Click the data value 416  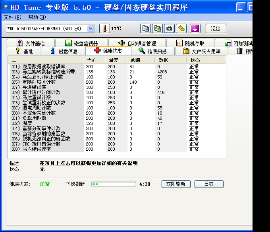tap(161, 92)
